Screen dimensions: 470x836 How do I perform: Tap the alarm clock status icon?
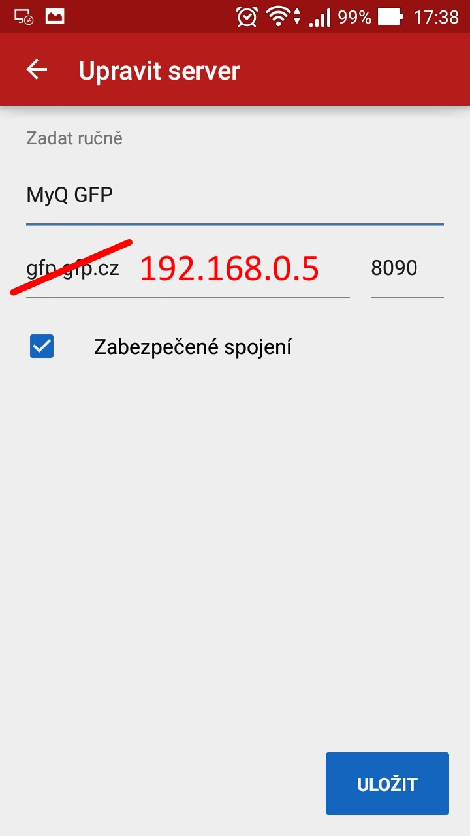[x=247, y=17]
